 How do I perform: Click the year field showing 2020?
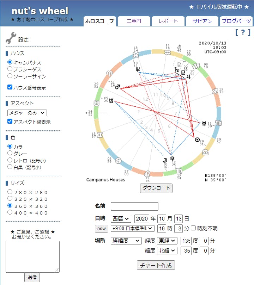pos(142,218)
